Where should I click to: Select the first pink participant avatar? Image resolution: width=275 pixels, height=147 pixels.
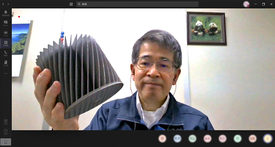(x=162, y=139)
